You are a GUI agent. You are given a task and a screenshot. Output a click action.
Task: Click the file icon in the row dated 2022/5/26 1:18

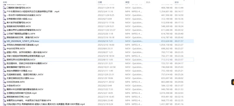pos(4,34)
